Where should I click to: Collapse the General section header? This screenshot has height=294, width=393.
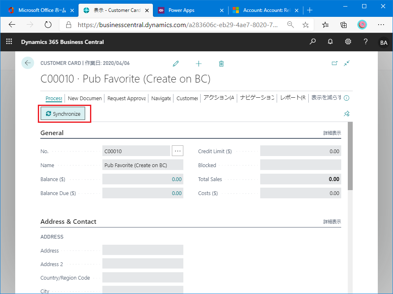(52, 133)
